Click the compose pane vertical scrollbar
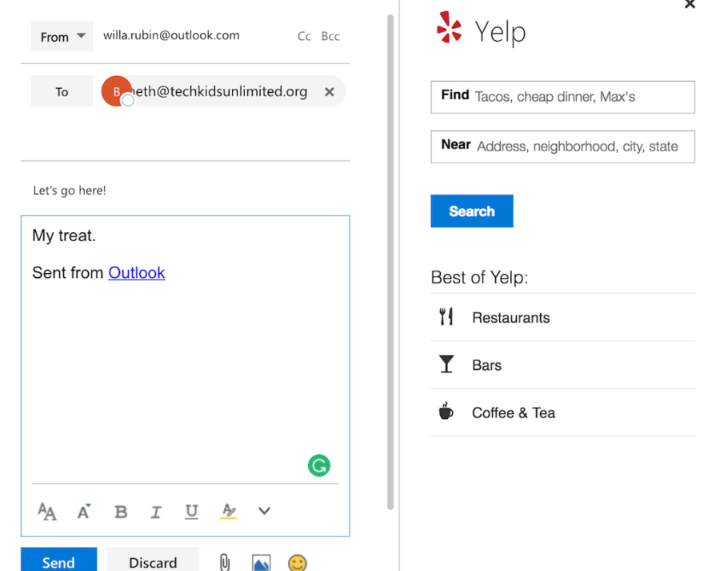Screen dimensions: 720x571 pyautogui.click(x=390, y=262)
